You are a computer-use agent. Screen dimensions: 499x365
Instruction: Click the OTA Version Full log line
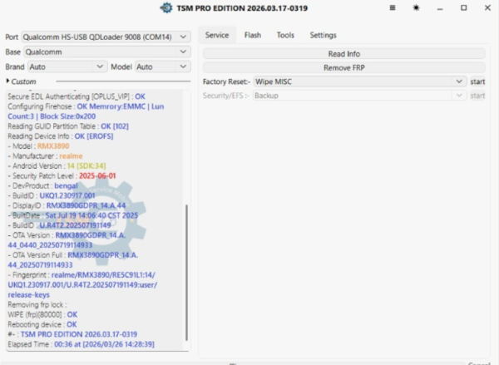[x=73, y=260]
